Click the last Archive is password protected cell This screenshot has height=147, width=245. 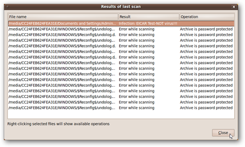[x=206, y=108]
